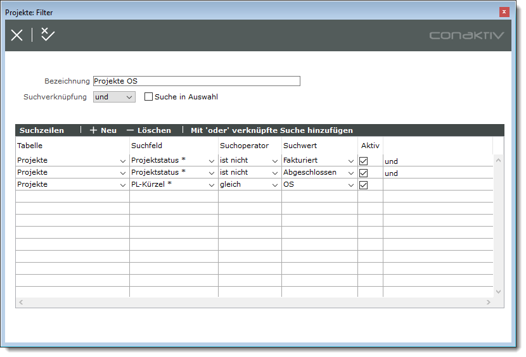Click the save-and-apply checkmark icon
The height and width of the screenshot is (357, 526).
coord(48,35)
